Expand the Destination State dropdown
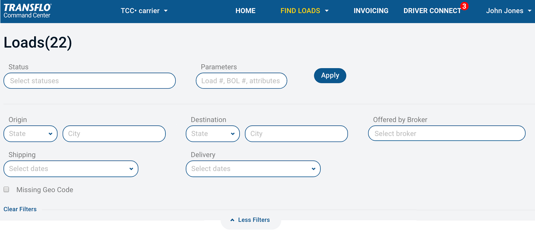Viewport: 535px width, 240px height. [x=213, y=134]
